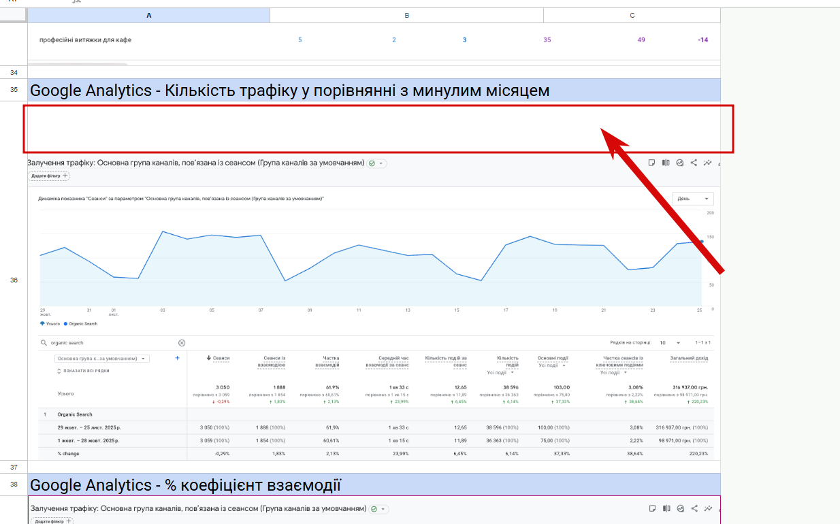This screenshot has height=524, width=840.
Task: Open Усі події dropdown under Основні події
Action: [x=552, y=365]
